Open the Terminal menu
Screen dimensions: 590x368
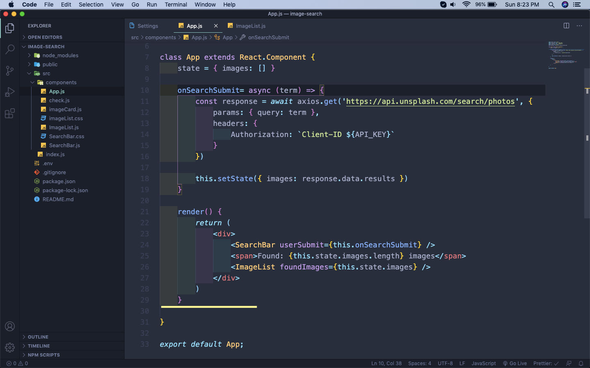point(176,4)
